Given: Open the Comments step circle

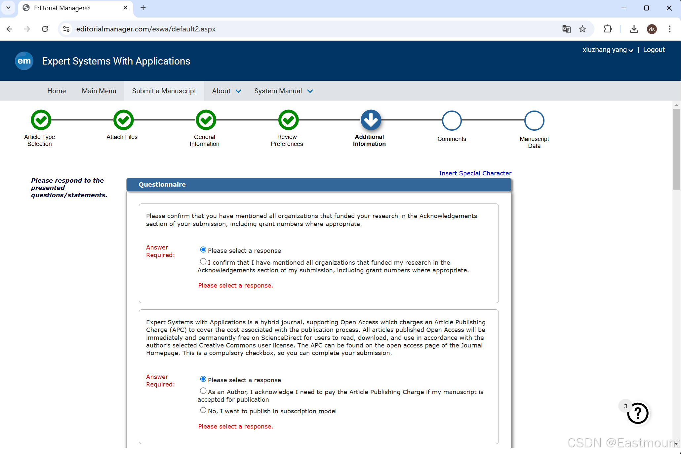Looking at the screenshot, I should click(x=452, y=121).
